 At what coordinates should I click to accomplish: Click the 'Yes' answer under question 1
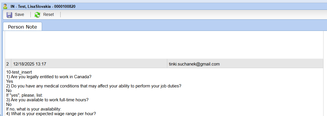(x=10, y=81)
